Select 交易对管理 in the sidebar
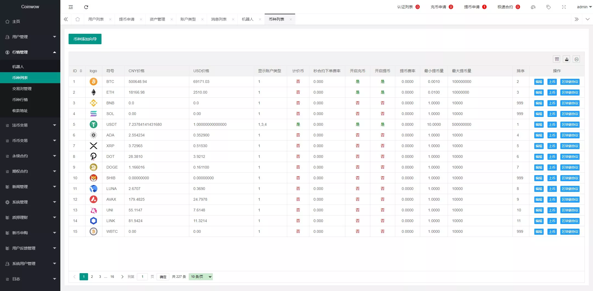Viewport: 593px width, 291px height. (x=22, y=89)
